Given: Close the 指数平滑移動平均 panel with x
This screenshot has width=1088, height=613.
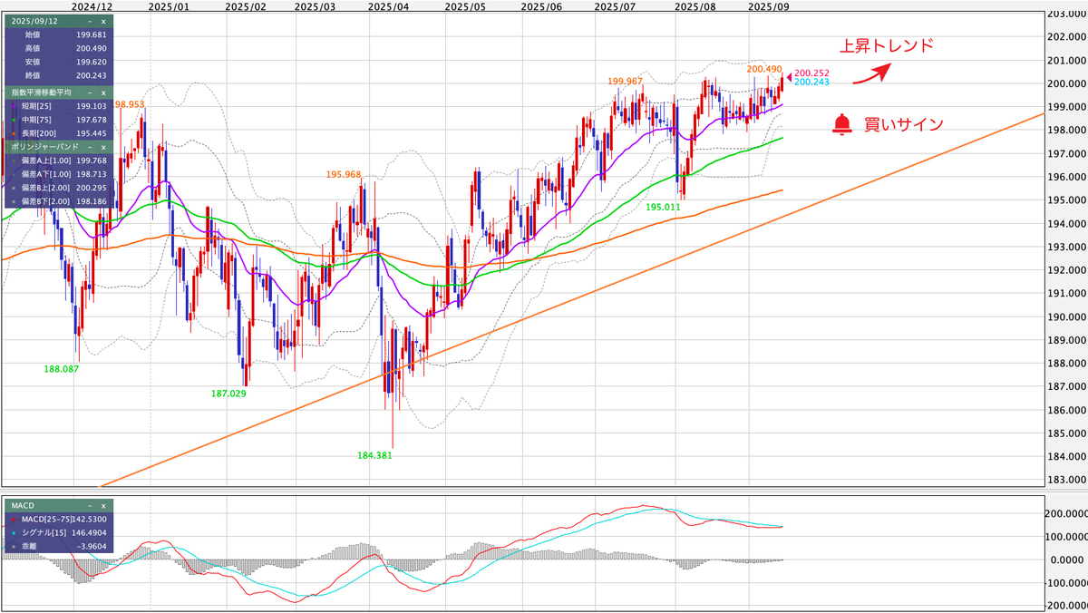Looking at the screenshot, I should [x=102, y=92].
